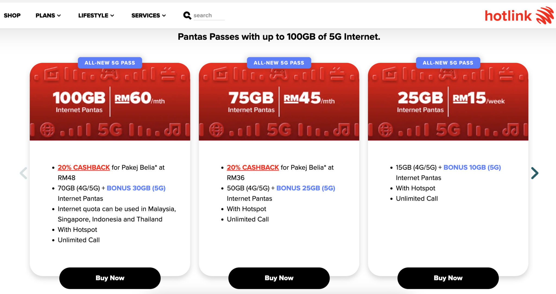Select the 75GB Internet Pantas banner
556x294 pixels.
click(x=279, y=102)
